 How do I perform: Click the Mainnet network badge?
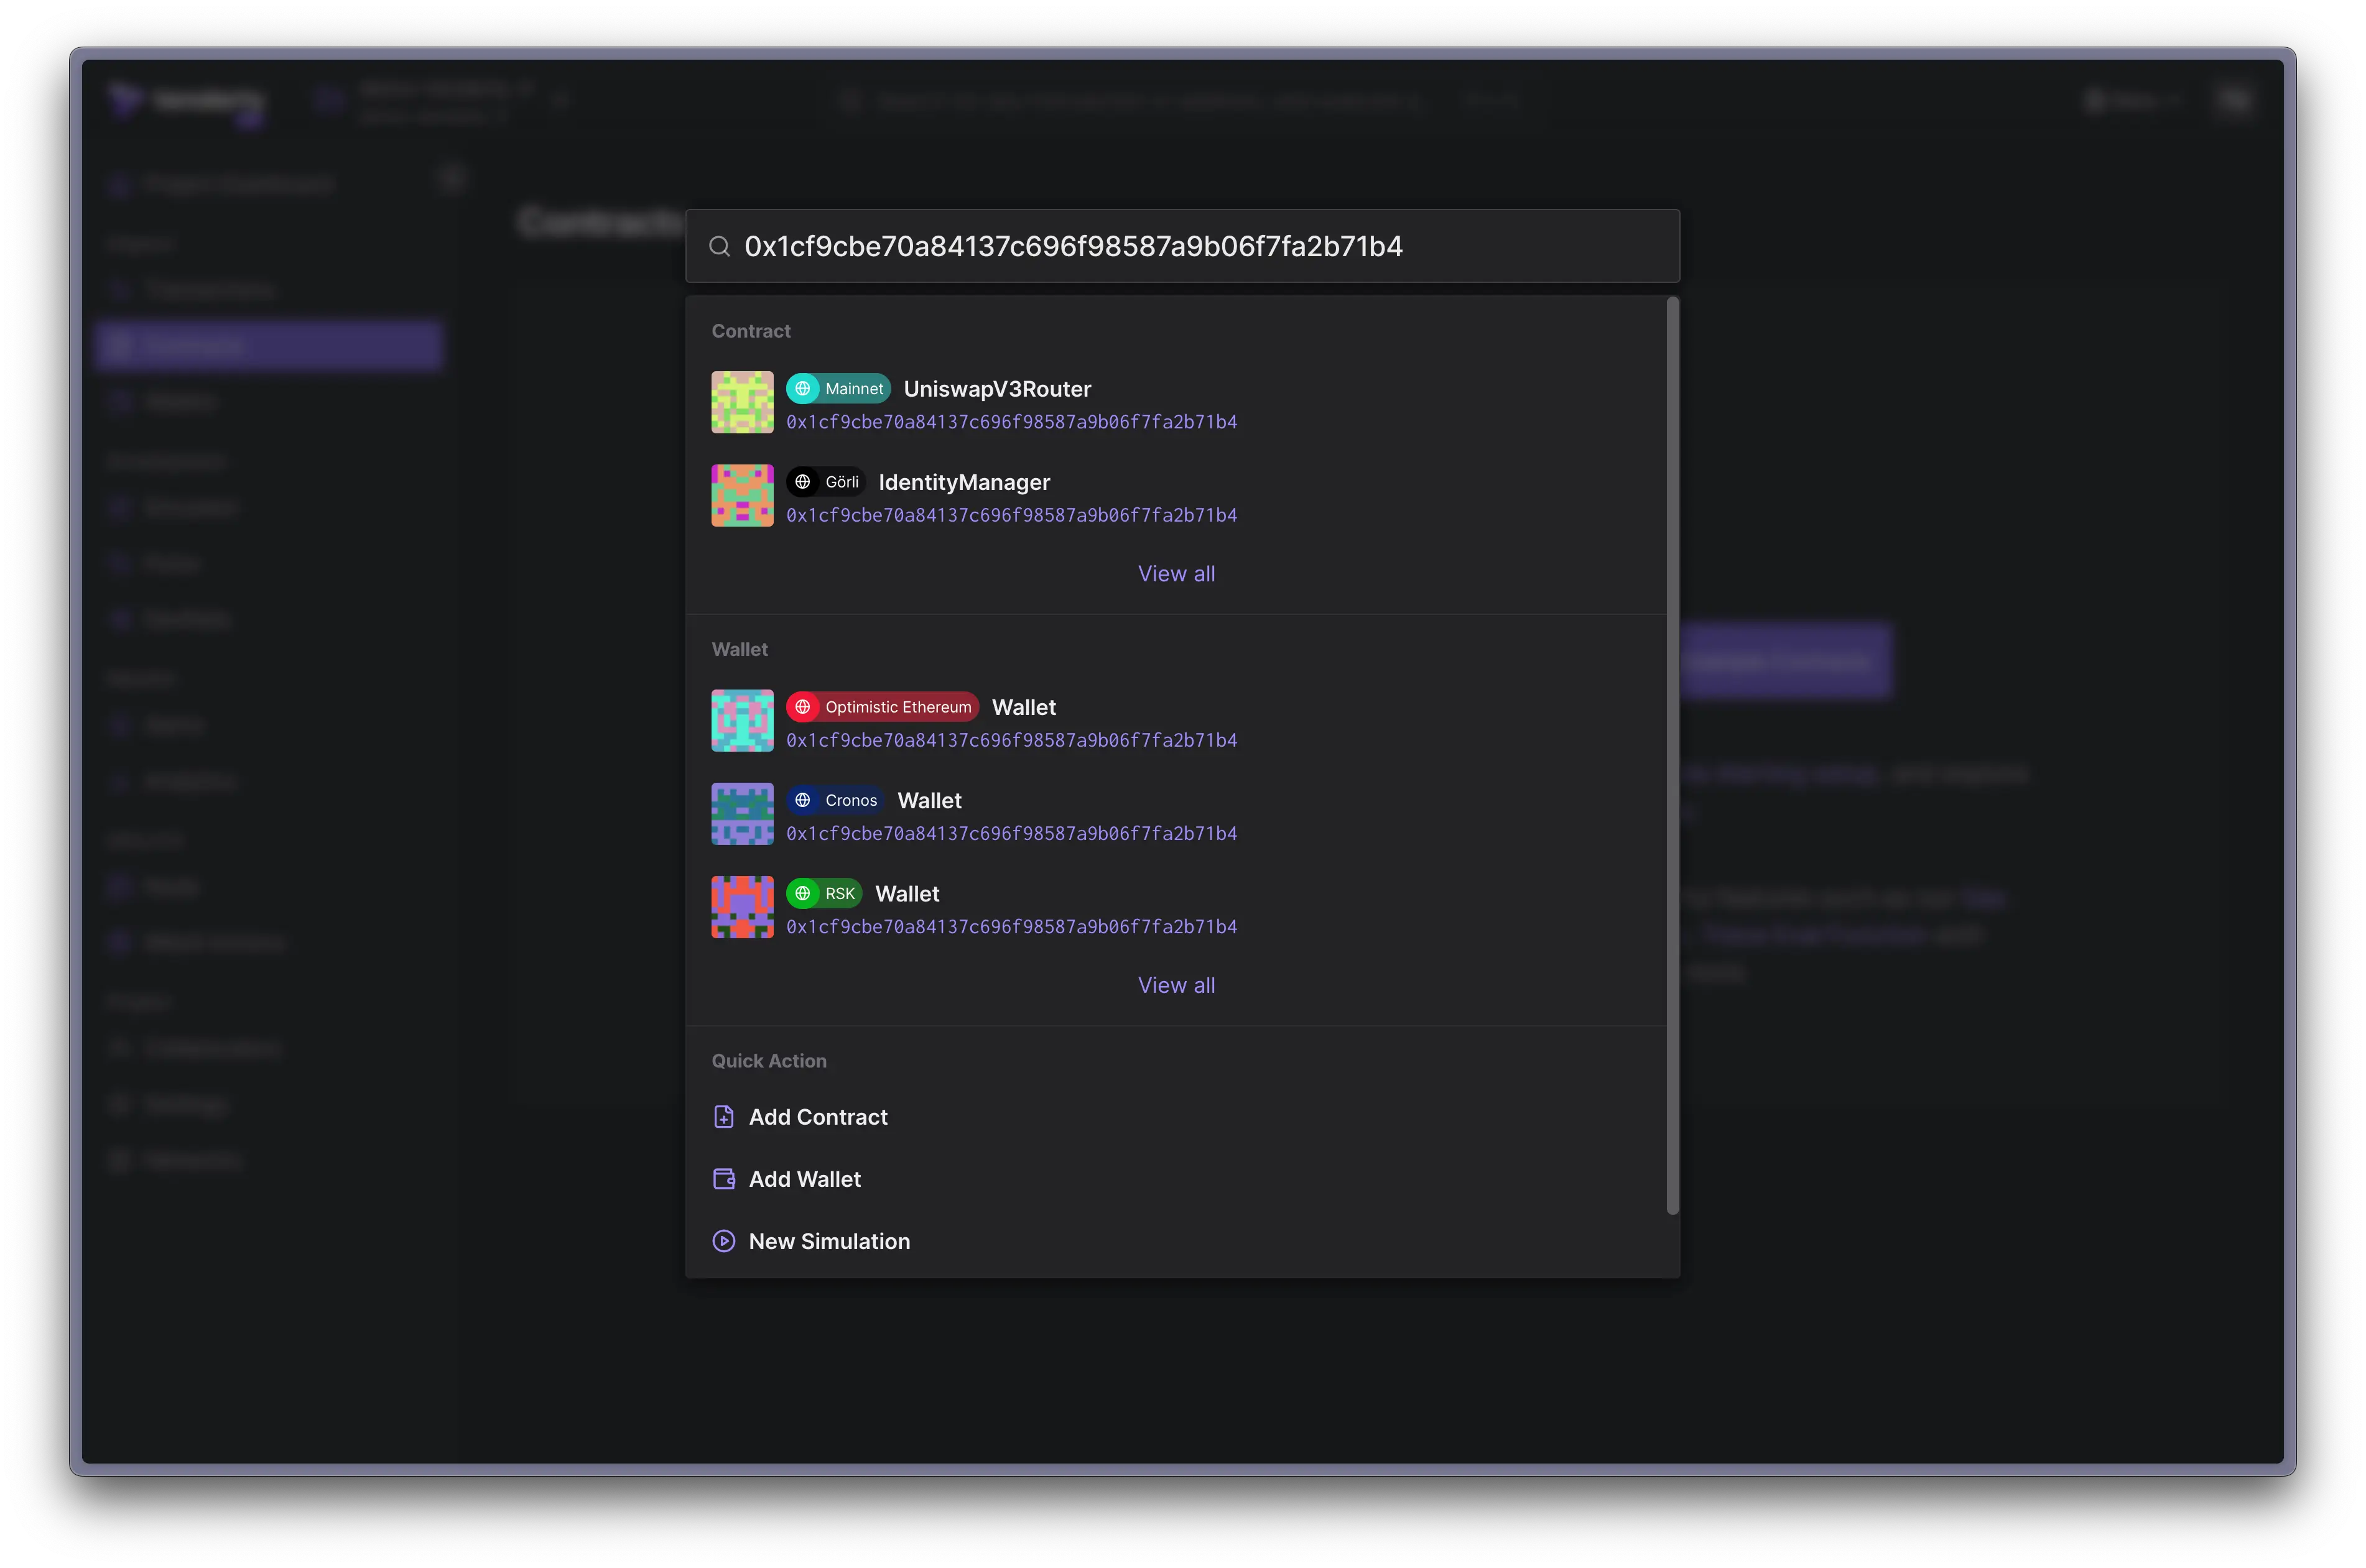pyautogui.click(x=838, y=389)
